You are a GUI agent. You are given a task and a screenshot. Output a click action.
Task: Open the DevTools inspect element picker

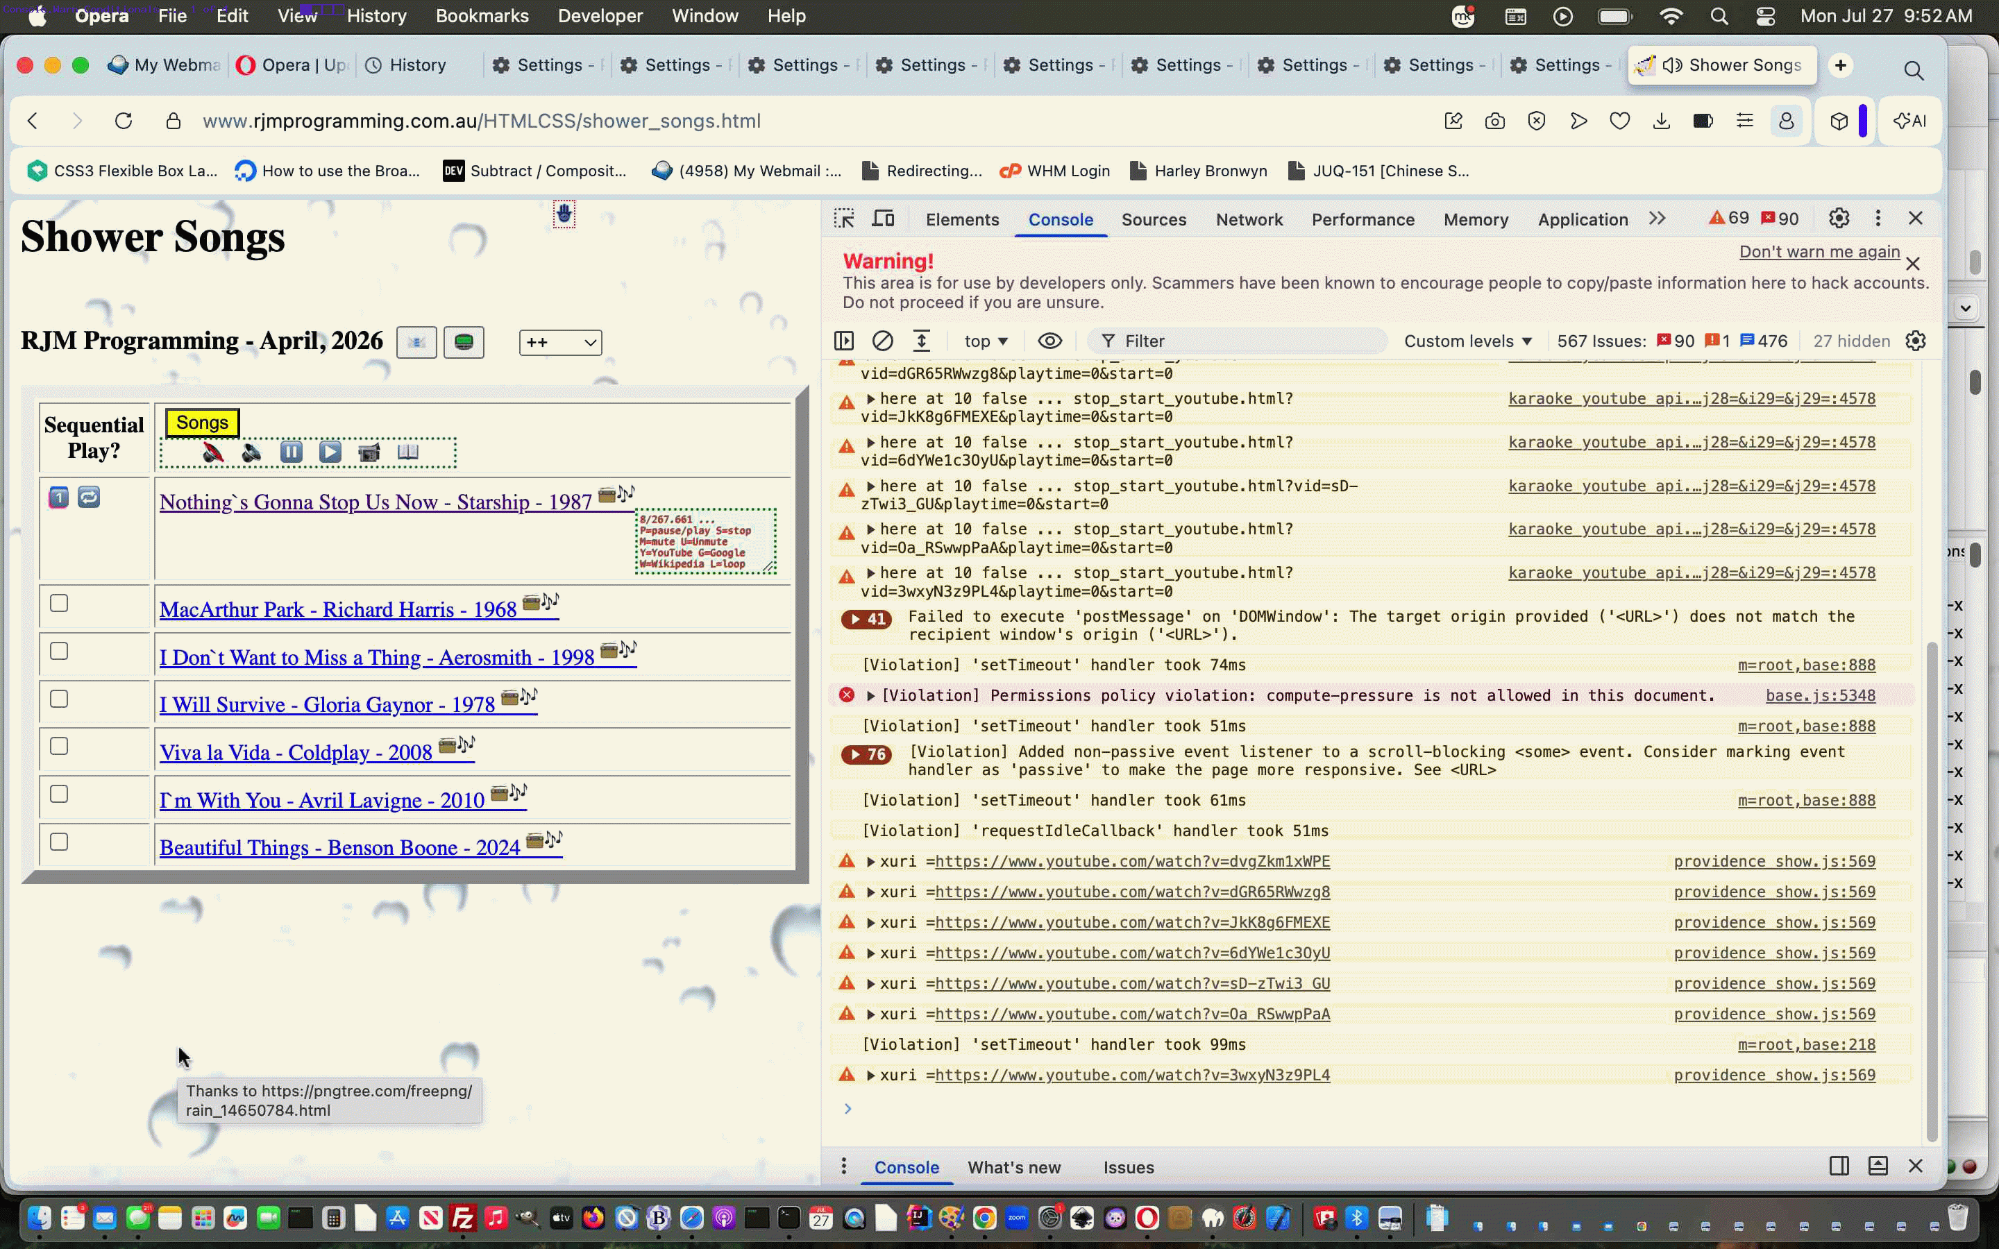[x=844, y=219]
